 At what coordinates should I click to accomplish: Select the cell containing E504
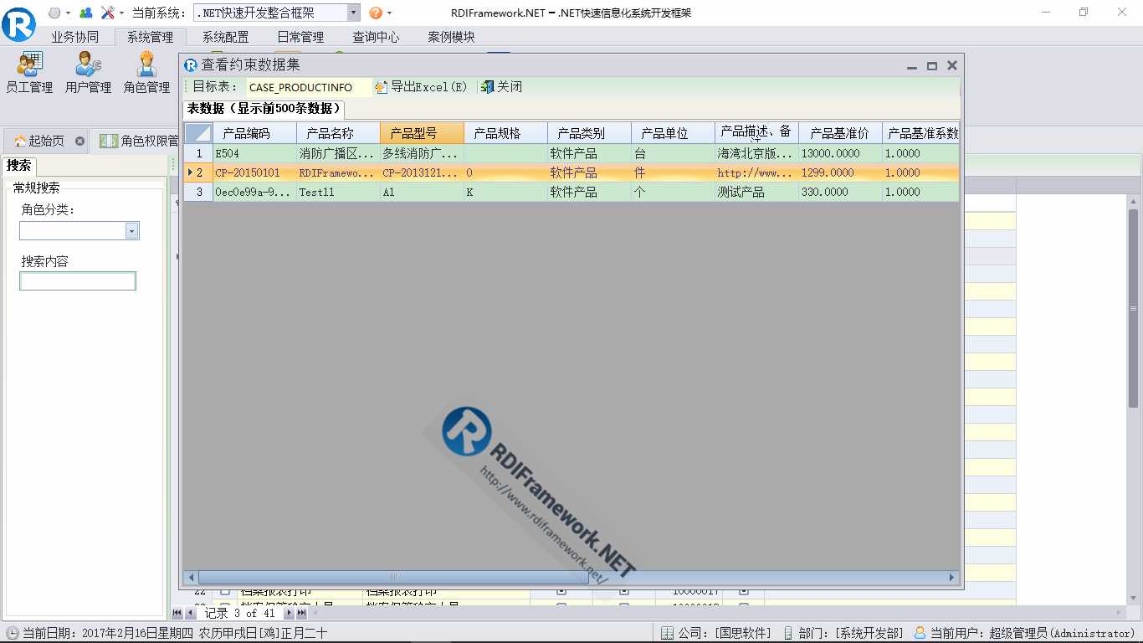254,153
